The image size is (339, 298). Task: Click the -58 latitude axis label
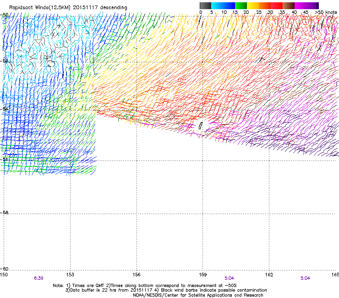4,213
